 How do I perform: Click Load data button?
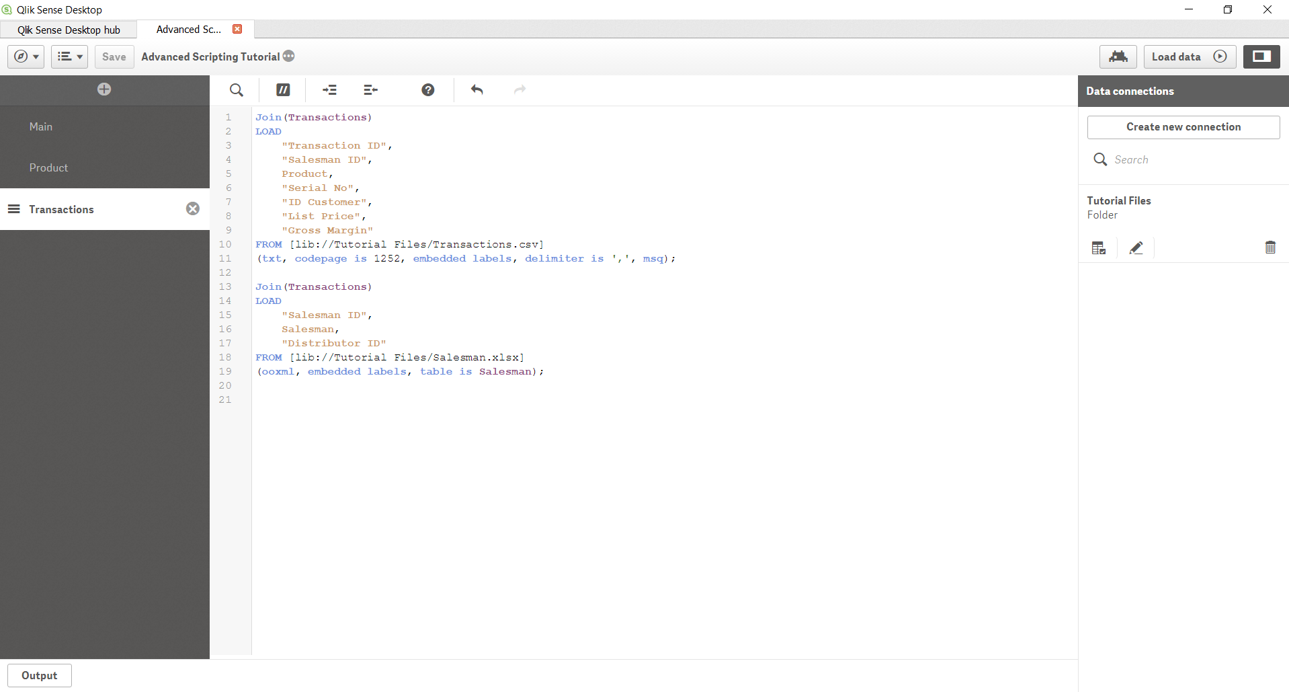[1190, 56]
